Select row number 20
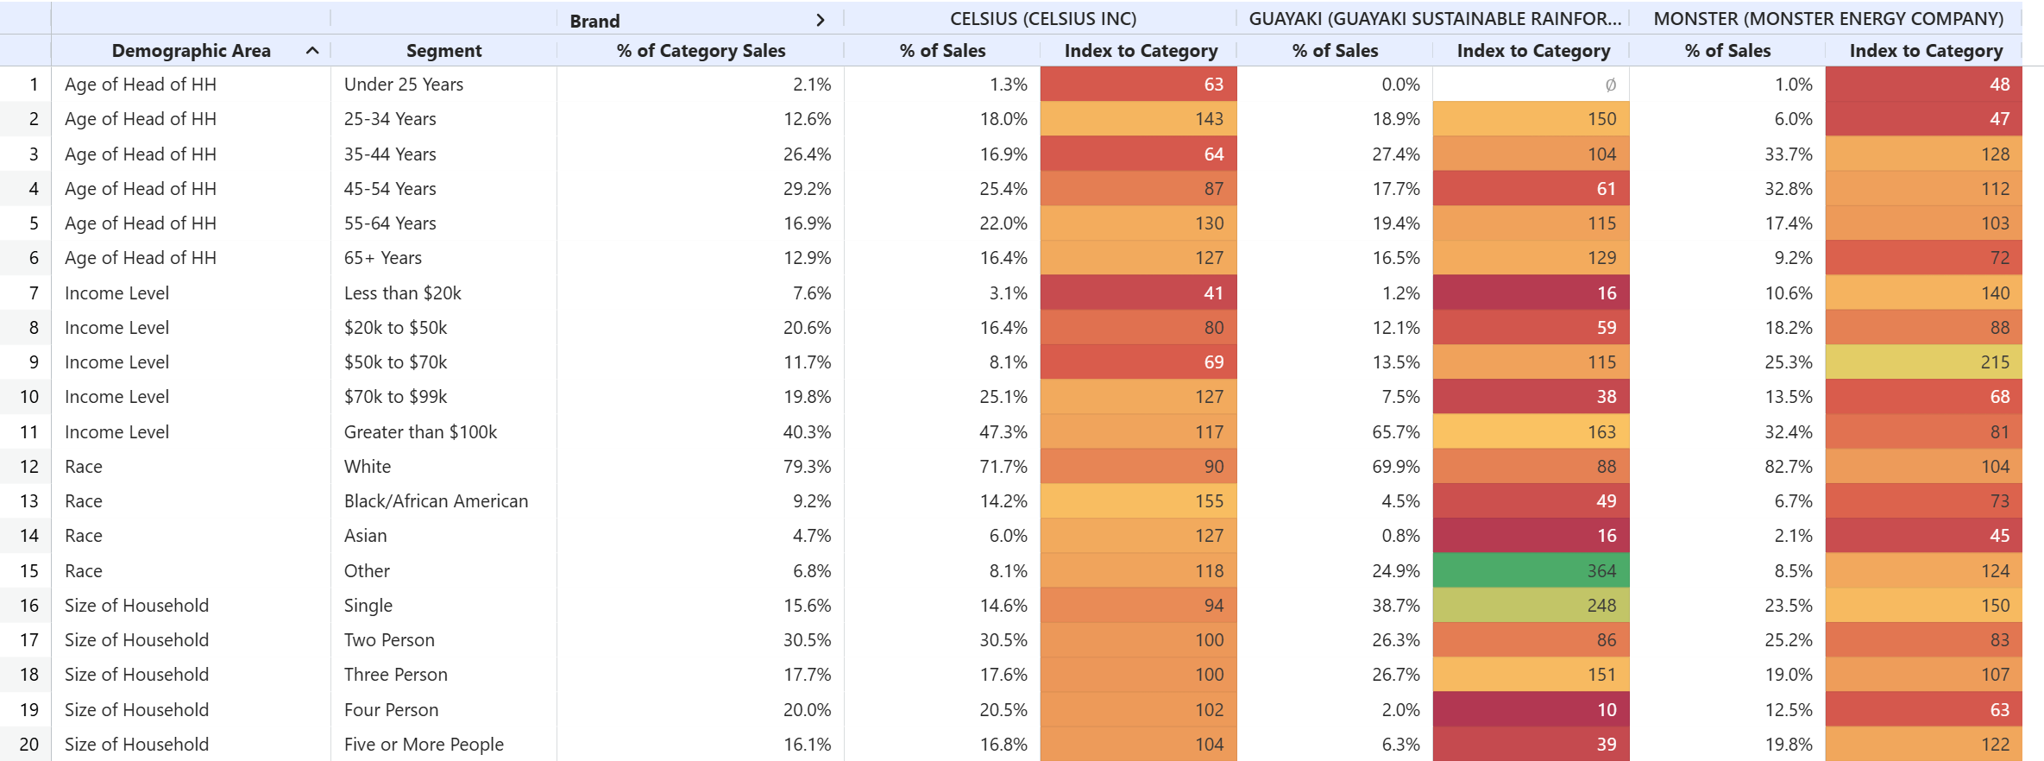The image size is (2044, 761). pos(28,745)
